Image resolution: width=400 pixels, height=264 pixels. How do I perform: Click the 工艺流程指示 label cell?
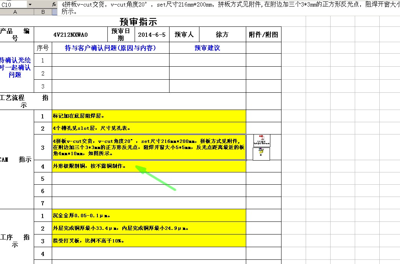[x=25, y=101]
